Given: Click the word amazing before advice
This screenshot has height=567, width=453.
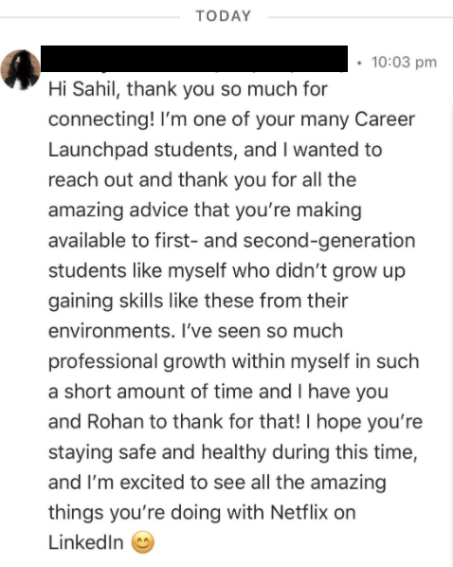Looking at the screenshot, I should 86,210.
